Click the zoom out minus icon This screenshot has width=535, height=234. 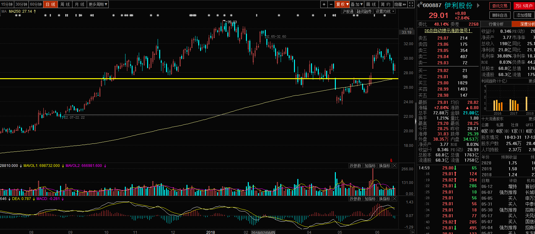tap(331, 4)
